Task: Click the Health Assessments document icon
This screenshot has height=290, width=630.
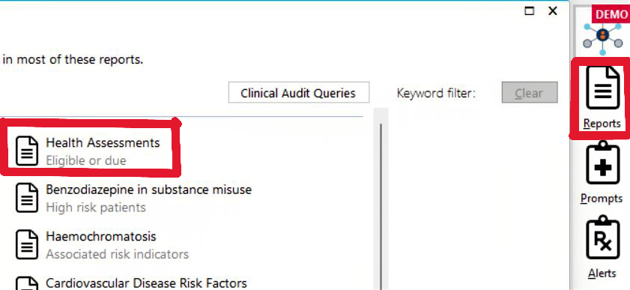Action: click(x=27, y=151)
